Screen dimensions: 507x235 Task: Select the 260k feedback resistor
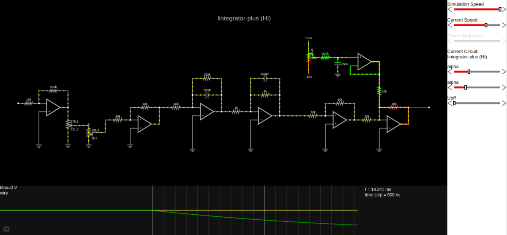(53, 90)
